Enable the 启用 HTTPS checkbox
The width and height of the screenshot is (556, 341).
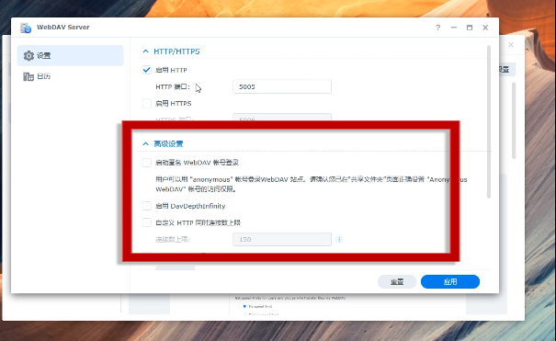[x=146, y=103]
